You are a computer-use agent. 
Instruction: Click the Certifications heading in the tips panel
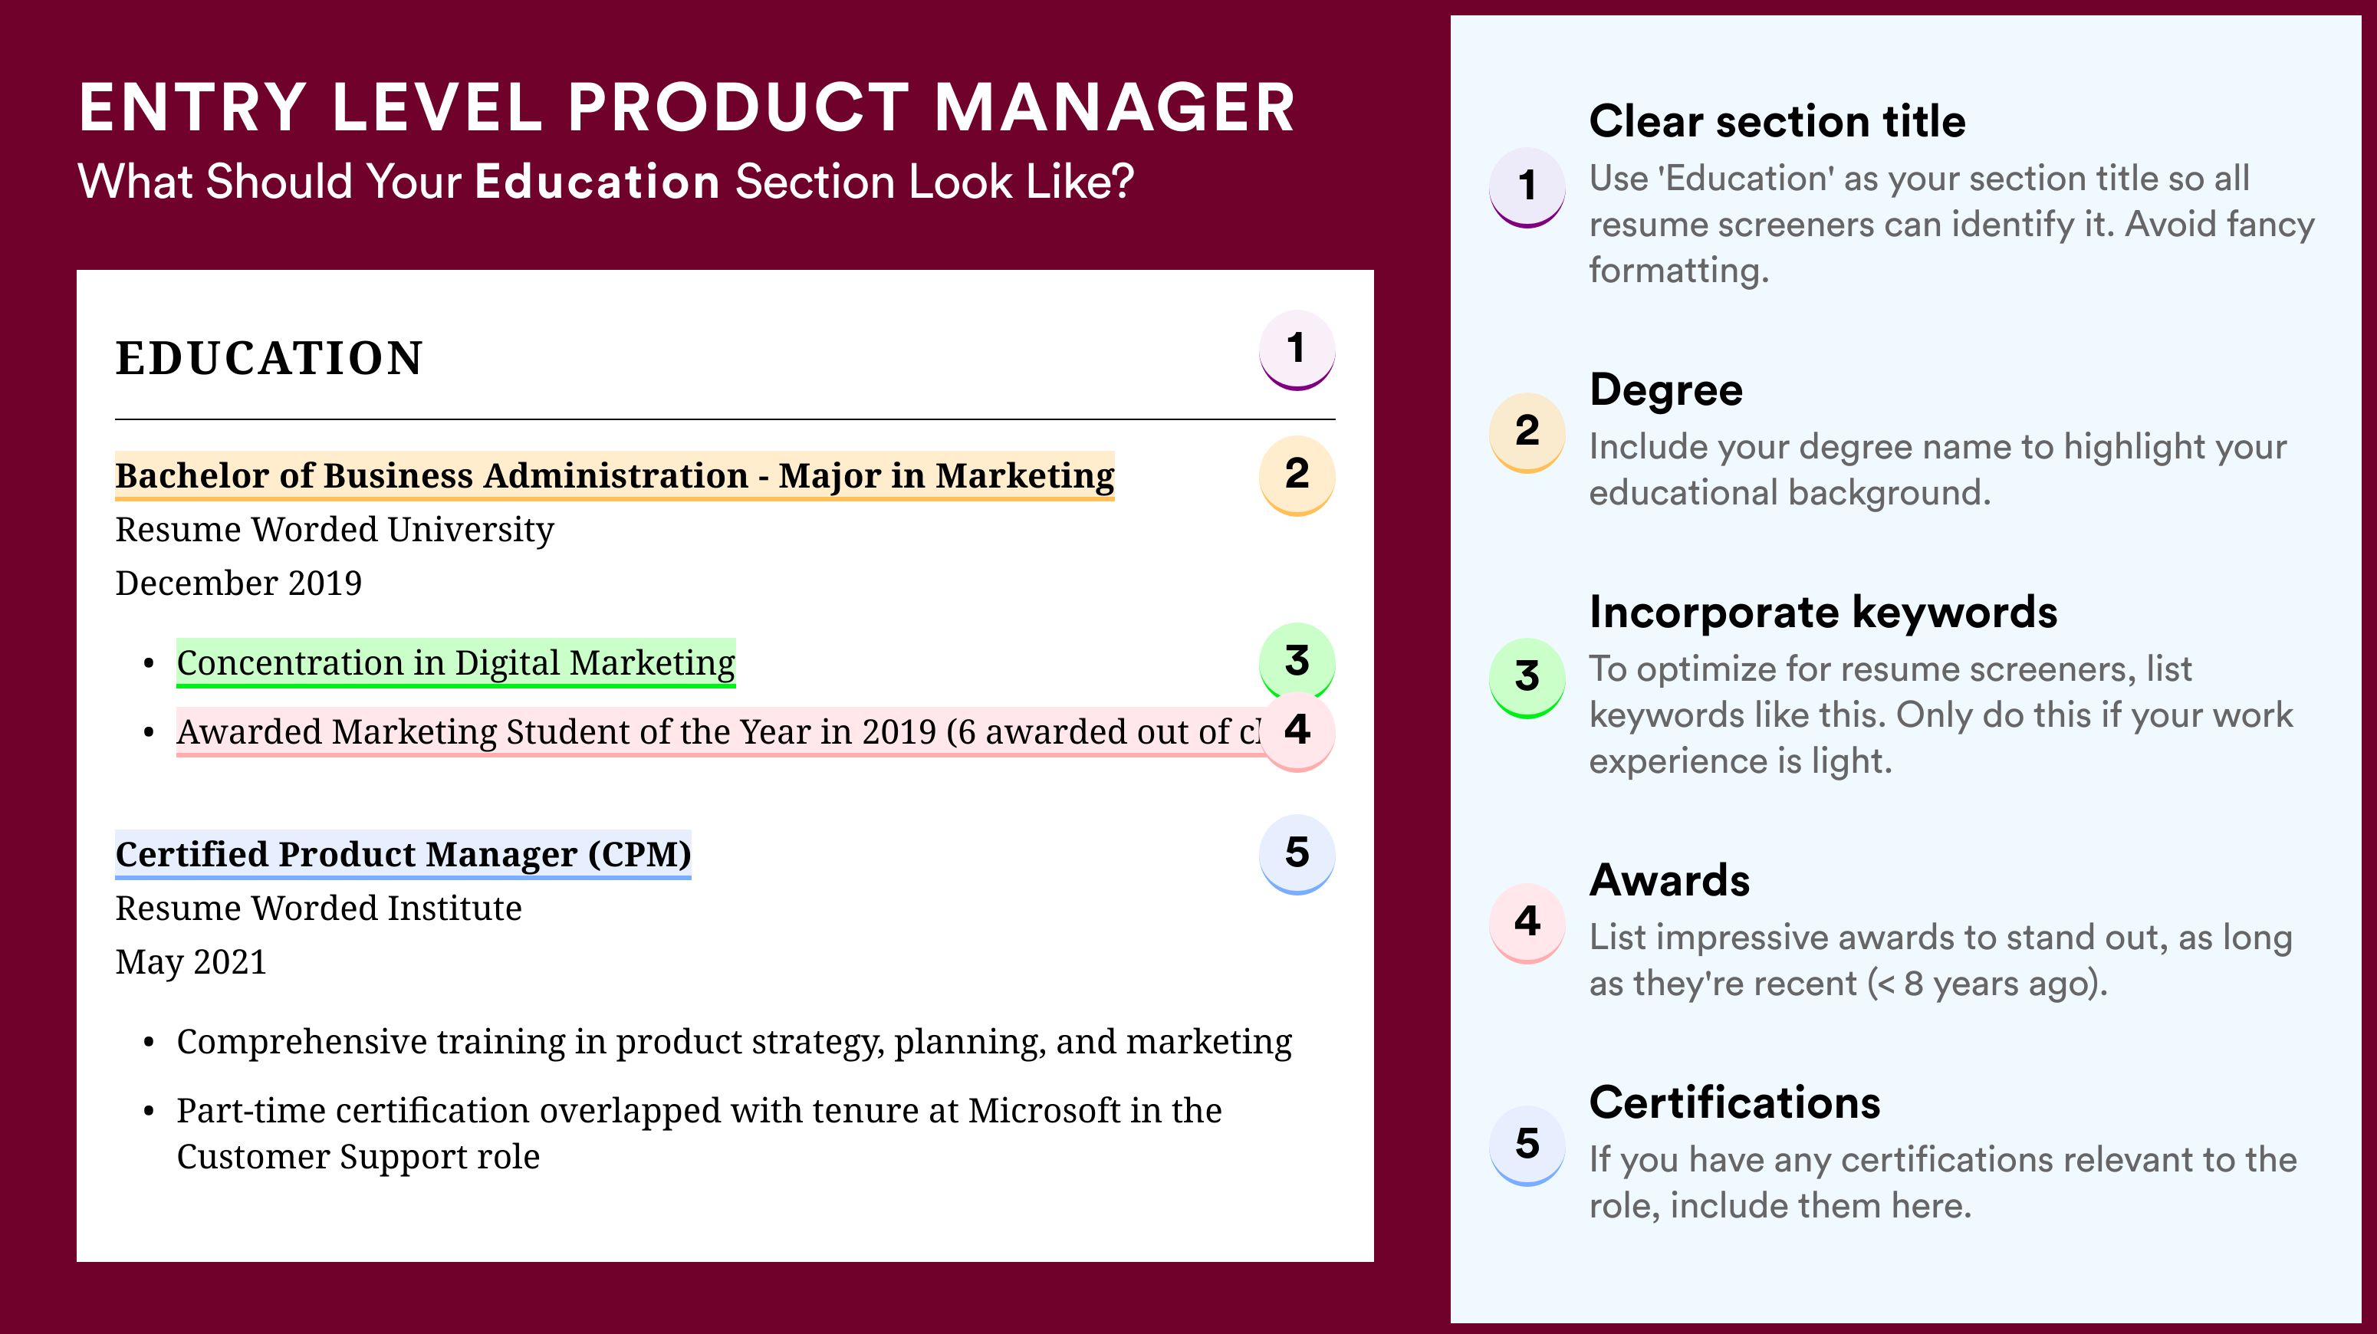tap(1734, 1102)
